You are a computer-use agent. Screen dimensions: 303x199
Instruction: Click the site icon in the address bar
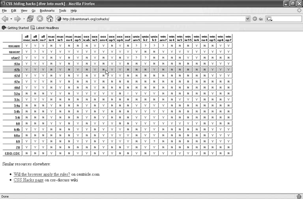(59, 19)
